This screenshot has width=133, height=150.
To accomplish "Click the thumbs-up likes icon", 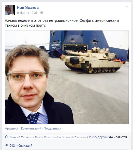I will [x=6, y=137].
